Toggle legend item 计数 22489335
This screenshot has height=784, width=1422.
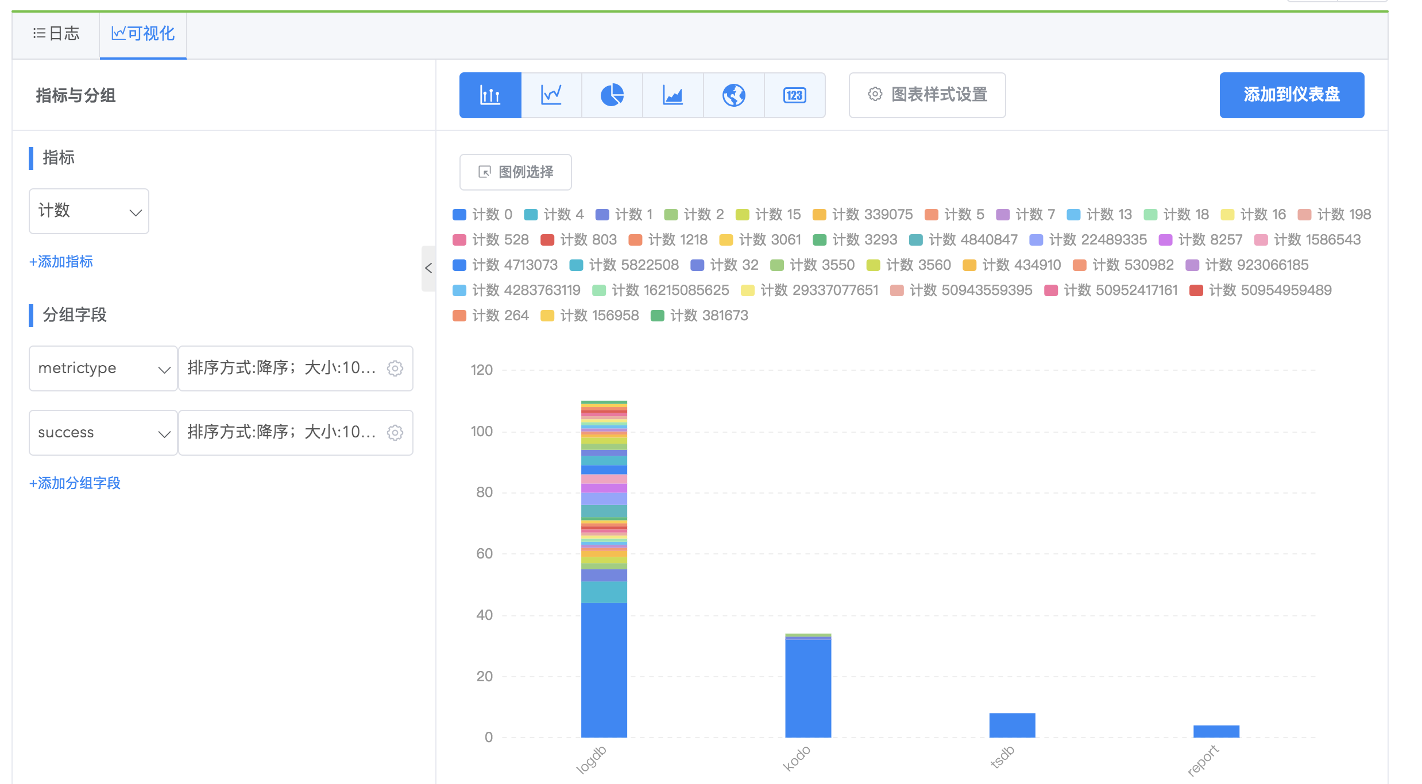click(x=1088, y=240)
